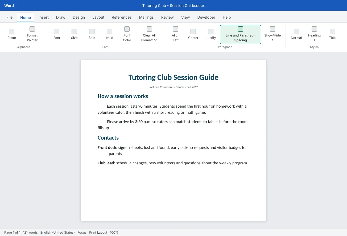This screenshot has height=236, width=347.
Task: Clear All Formatting from selection
Action: [x=149, y=34]
